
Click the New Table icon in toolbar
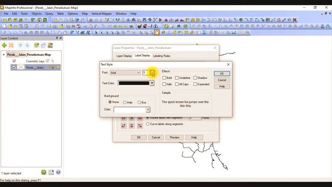click(5, 26)
